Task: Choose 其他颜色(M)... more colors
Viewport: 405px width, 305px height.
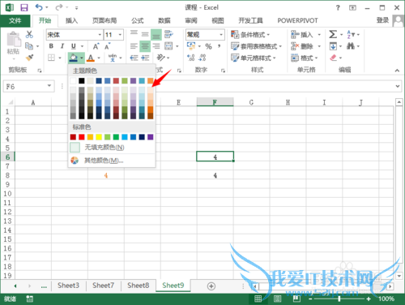Action: click(112, 161)
